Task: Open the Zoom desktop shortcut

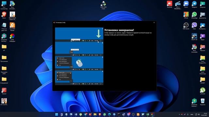Action: (x=186, y=4)
